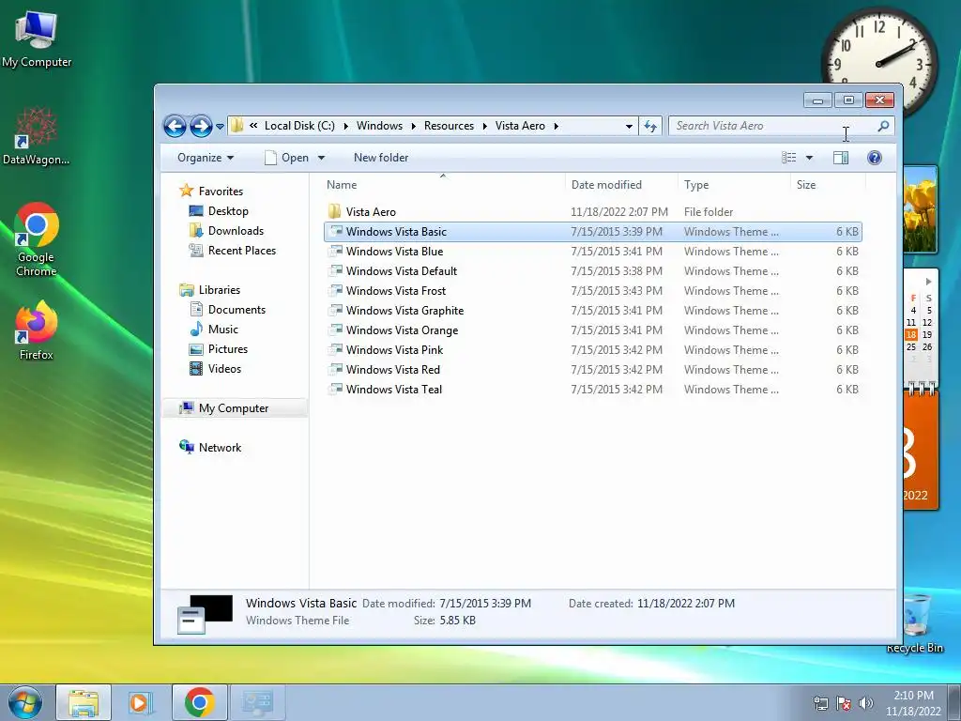Click Chrome icon in the taskbar
This screenshot has height=721, width=961.
tap(199, 702)
